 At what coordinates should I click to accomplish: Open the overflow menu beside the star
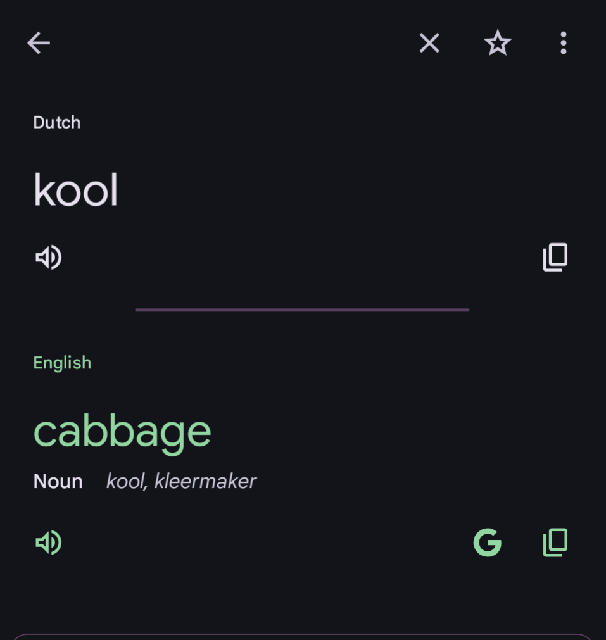click(x=564, y=43)
